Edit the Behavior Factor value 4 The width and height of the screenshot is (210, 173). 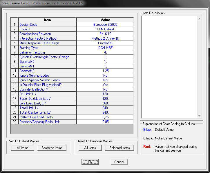pos(105,52)
